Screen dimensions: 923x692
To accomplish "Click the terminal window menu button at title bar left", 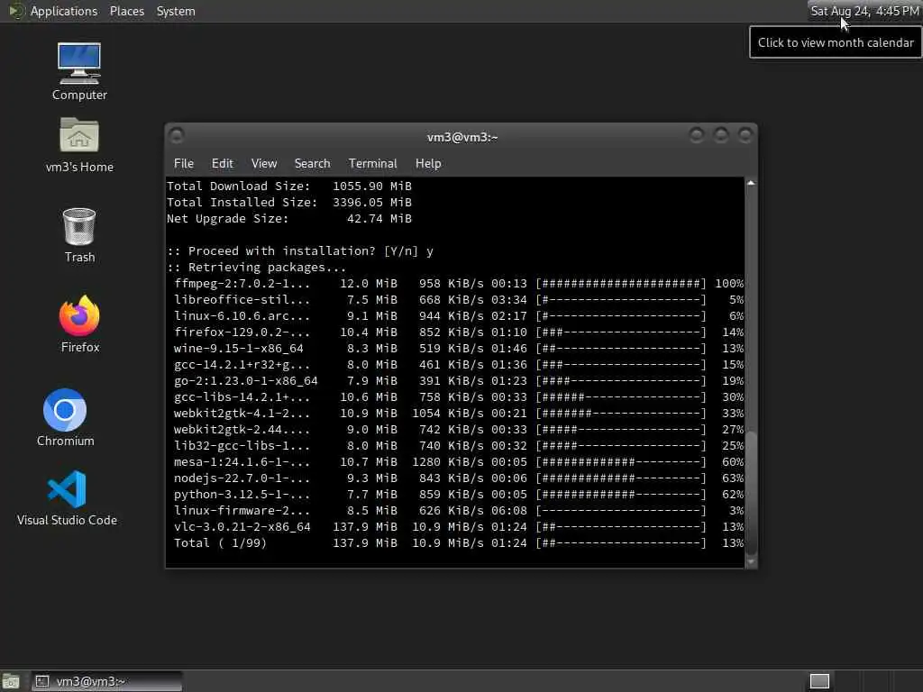I will coord(176,135).
